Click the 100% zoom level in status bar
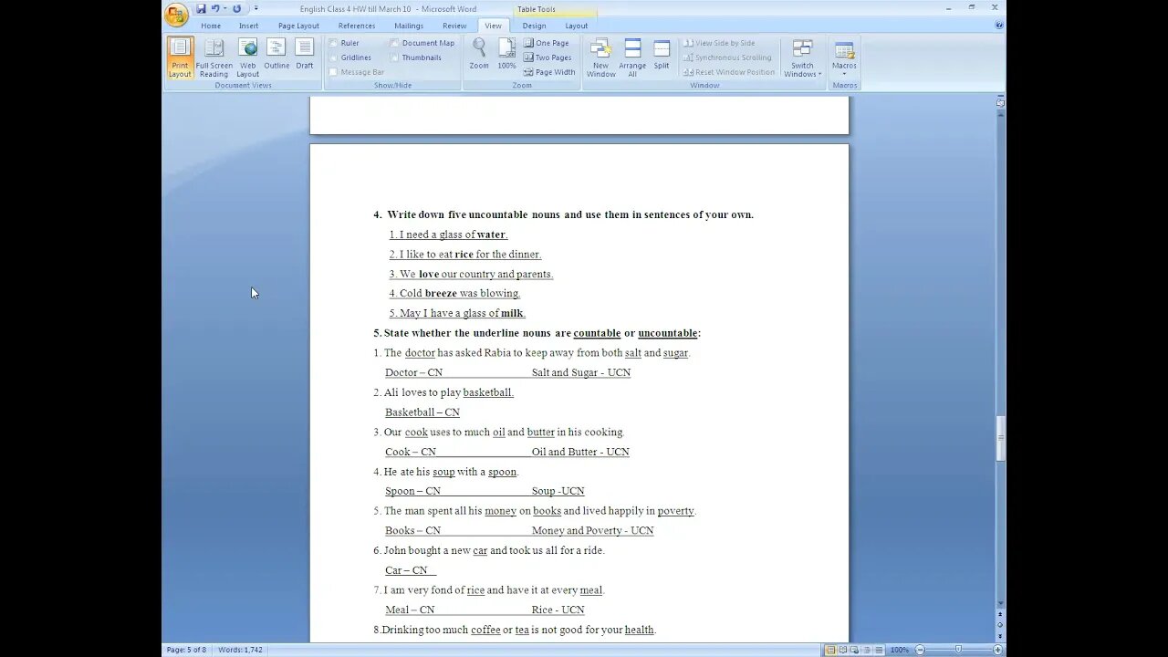 pyautogui.click(x=900, y=650)
